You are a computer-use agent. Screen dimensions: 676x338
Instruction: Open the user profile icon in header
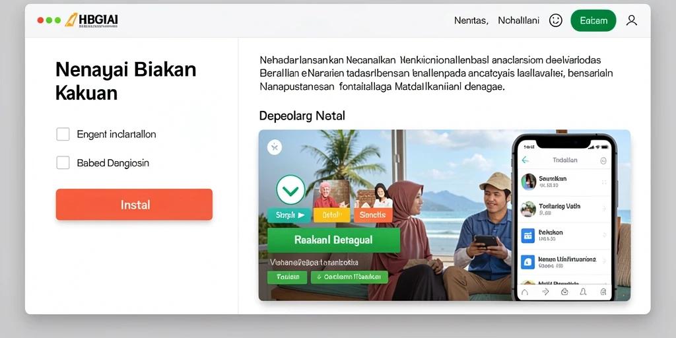pos(632,20)
